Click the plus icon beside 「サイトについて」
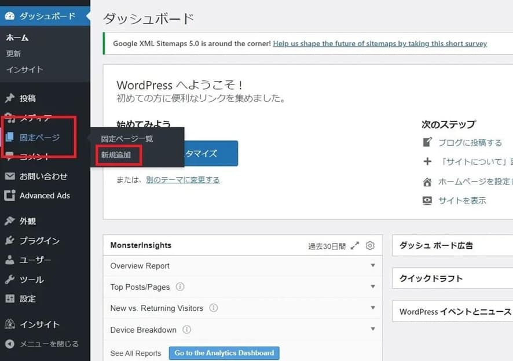Image resolution: width=513 pixels, height=361 pixels. (x=427, y=161)
